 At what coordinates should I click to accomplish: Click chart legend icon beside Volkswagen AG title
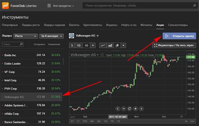(x=102, y=55)
